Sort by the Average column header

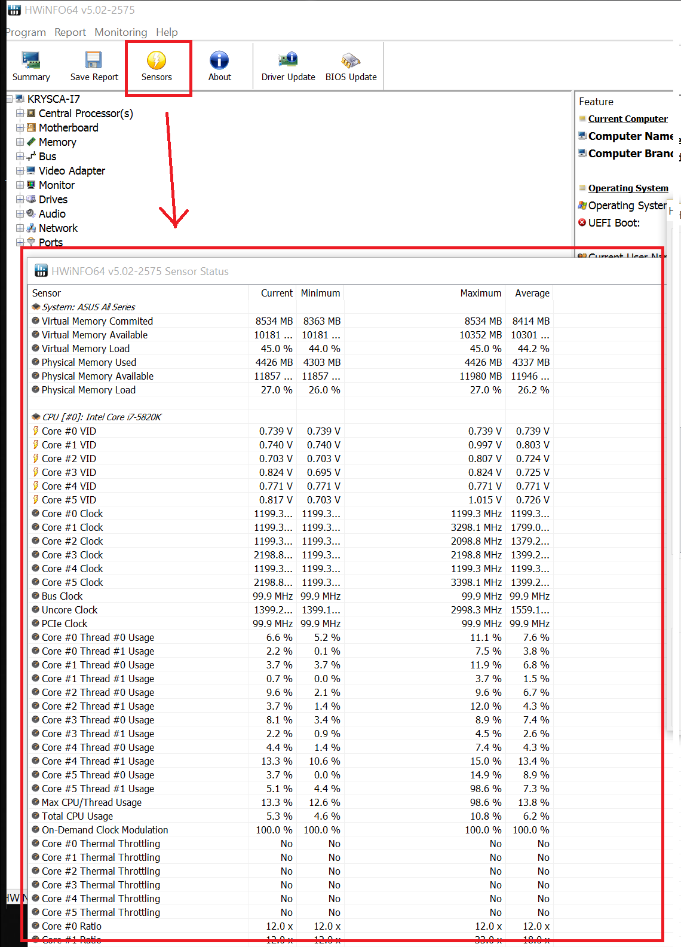coord(529,293)
